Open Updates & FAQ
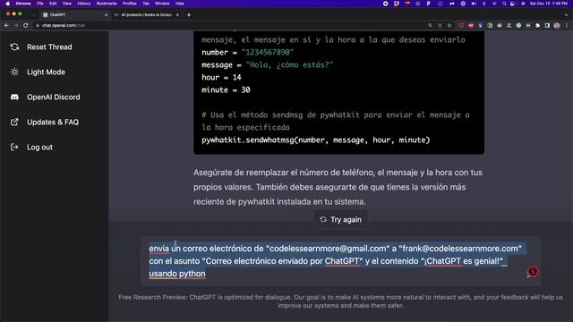573x322 pixels. (53, 122)
